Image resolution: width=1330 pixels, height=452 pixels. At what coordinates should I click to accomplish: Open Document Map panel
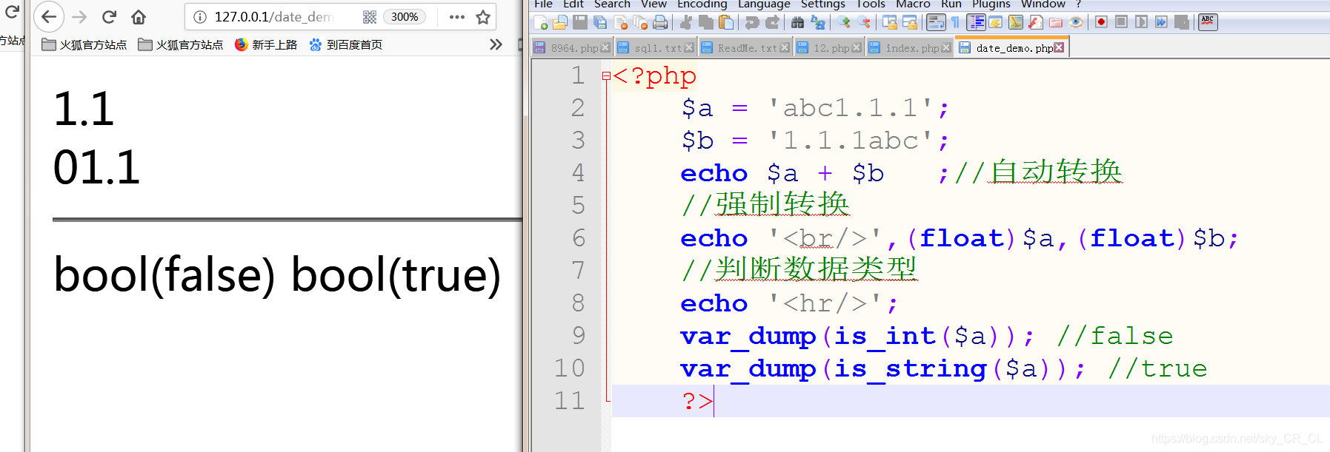point(1016,22)
